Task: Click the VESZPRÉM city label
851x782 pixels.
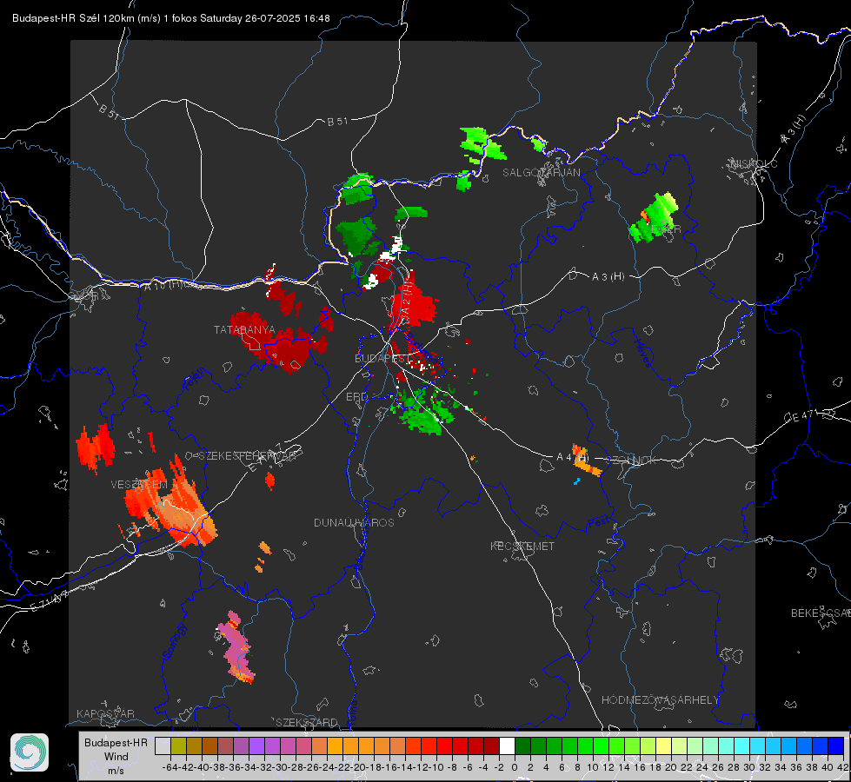Action: coord(138,484)
